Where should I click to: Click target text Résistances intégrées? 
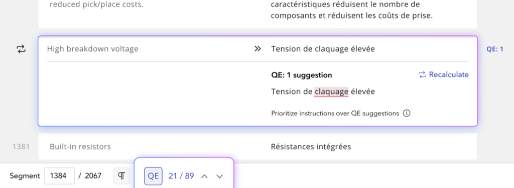(311, 147)
